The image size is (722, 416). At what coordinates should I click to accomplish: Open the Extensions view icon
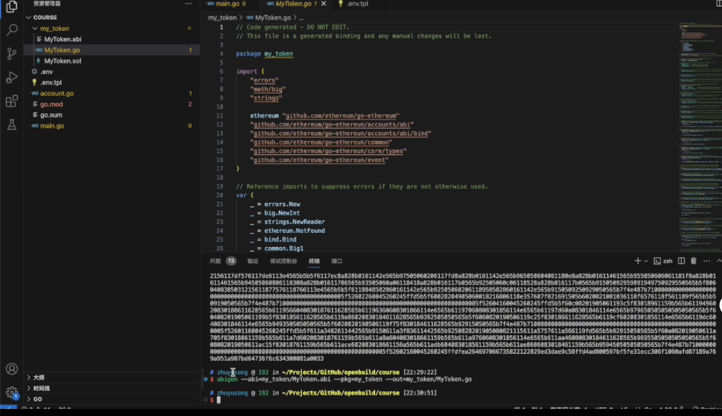click(x=12, y=101)
